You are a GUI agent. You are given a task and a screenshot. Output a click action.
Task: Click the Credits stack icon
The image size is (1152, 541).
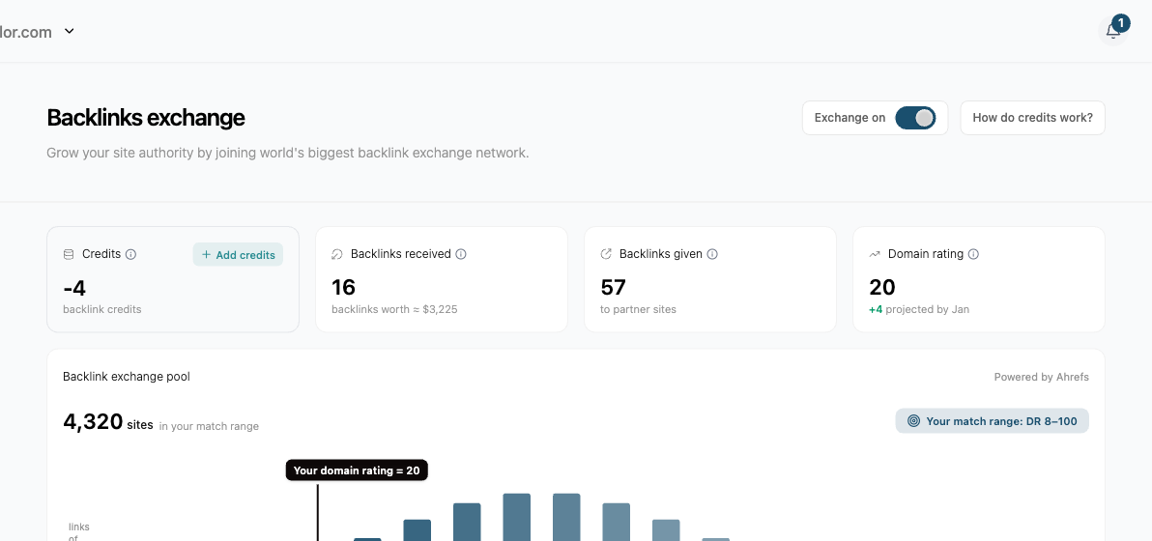coord(69,254)
